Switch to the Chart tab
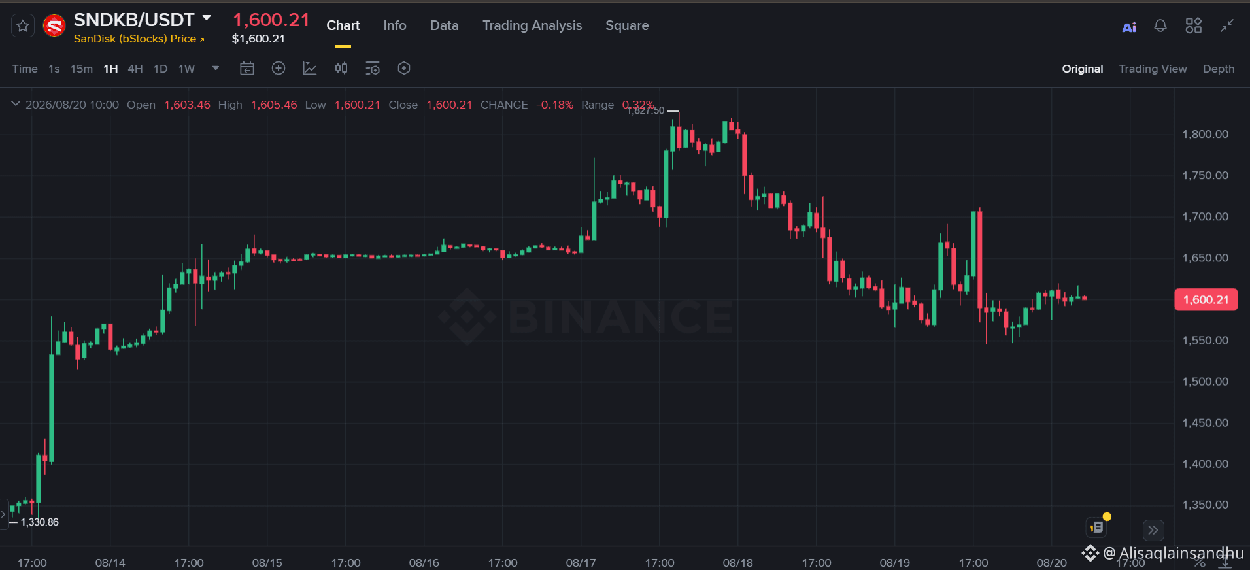Viewport: 1250px width, 570px height. tap(343, 25)
